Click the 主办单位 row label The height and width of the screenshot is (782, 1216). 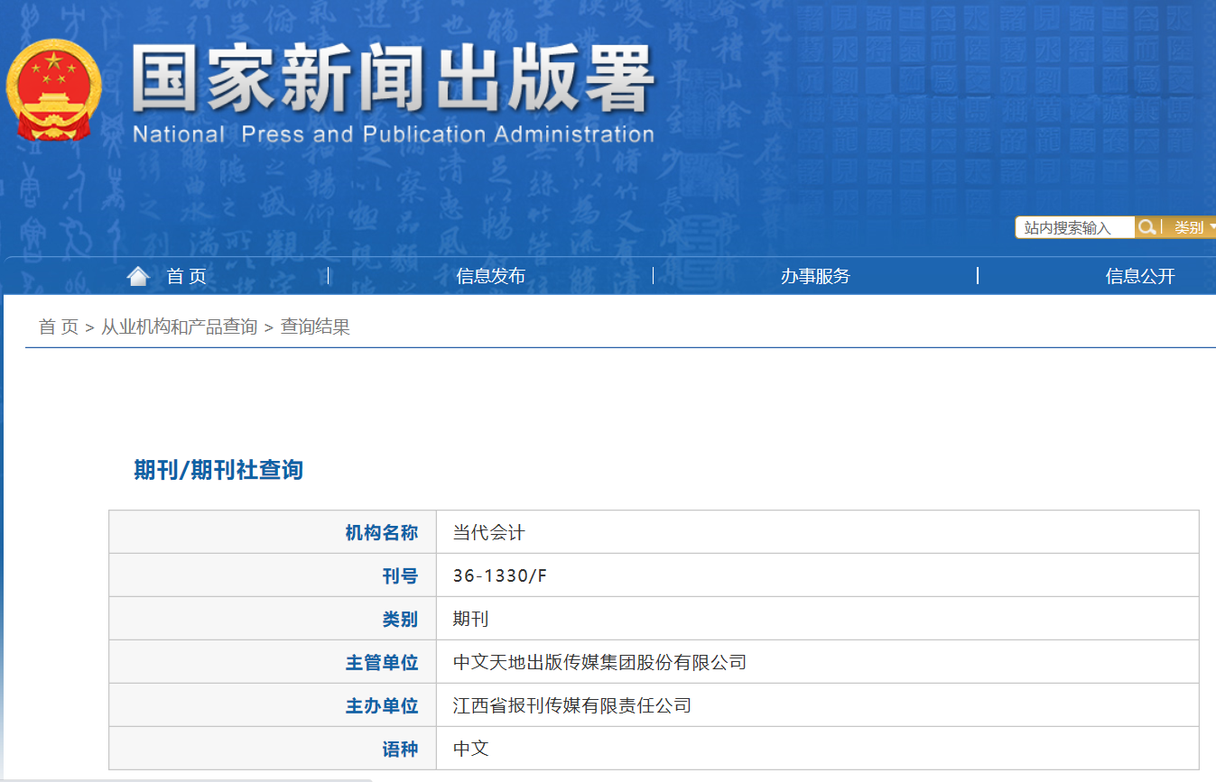382,706
